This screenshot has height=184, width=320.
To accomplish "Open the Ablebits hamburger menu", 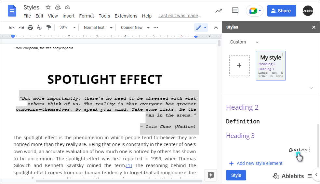I will coord(309,176).
